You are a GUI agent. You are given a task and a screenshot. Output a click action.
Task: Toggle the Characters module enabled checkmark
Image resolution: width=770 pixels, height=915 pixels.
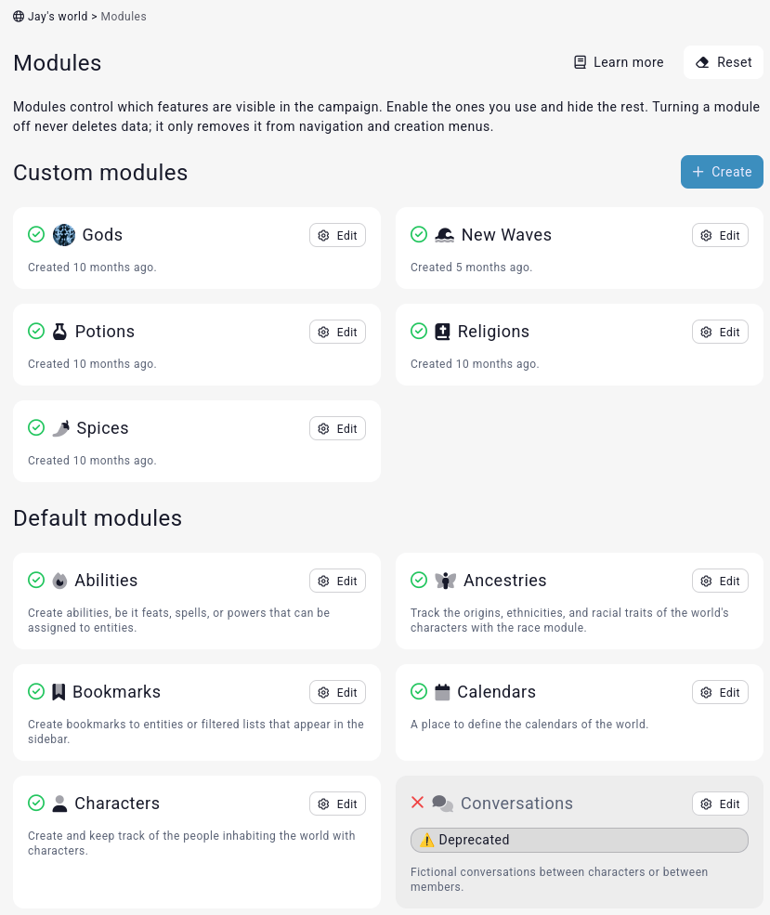36,804
